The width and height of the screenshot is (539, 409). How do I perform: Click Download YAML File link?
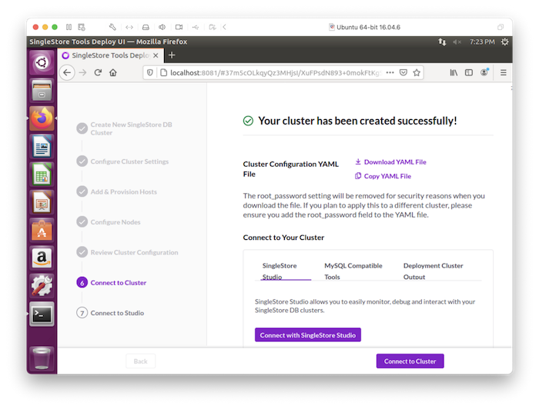coord(391,162)
